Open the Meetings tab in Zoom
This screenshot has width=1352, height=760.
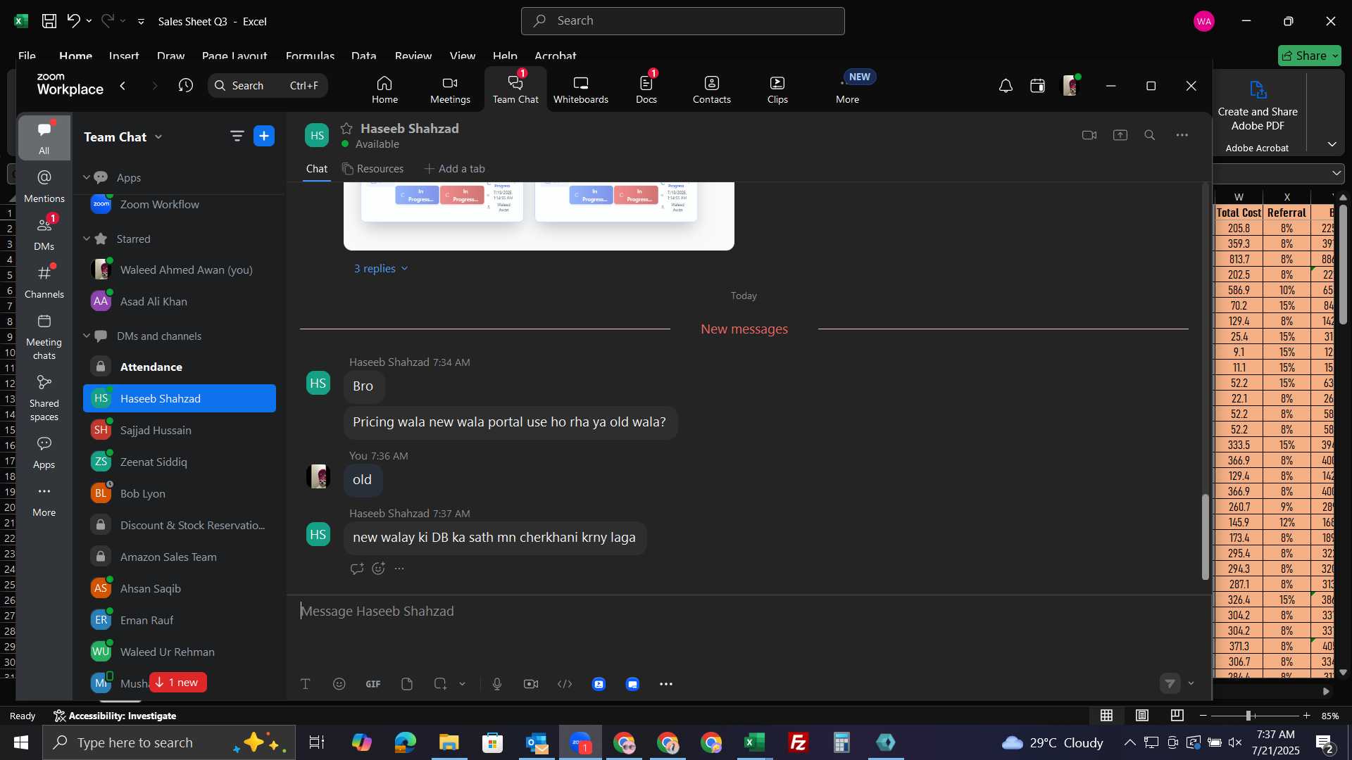[450, 89]
